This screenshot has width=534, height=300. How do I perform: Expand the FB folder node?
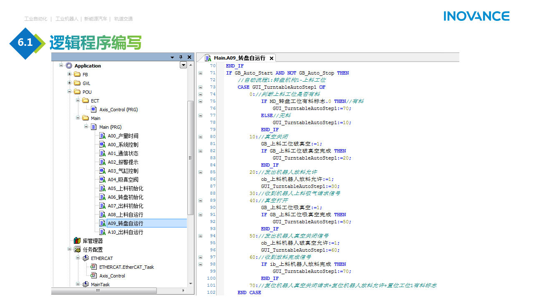point(69,74)
